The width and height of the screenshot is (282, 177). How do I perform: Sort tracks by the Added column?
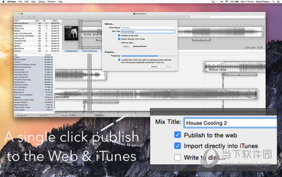pyautogui.click(x=55, y=21)
